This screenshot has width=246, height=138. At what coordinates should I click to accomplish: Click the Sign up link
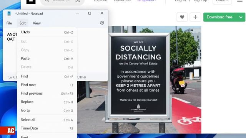click(200, 1)
